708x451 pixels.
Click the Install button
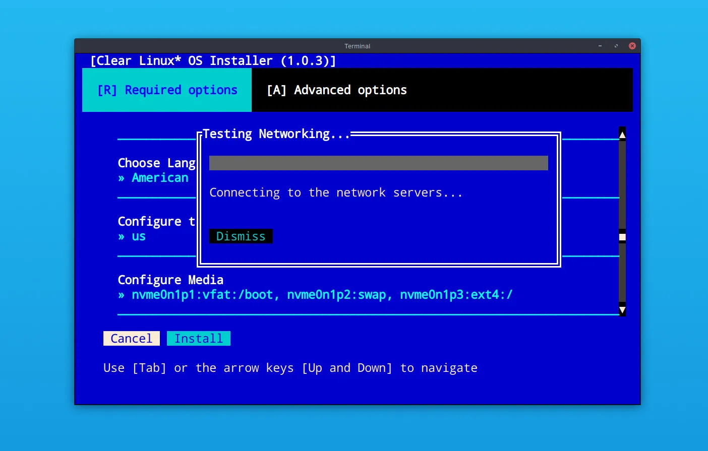tap(198, 339)
